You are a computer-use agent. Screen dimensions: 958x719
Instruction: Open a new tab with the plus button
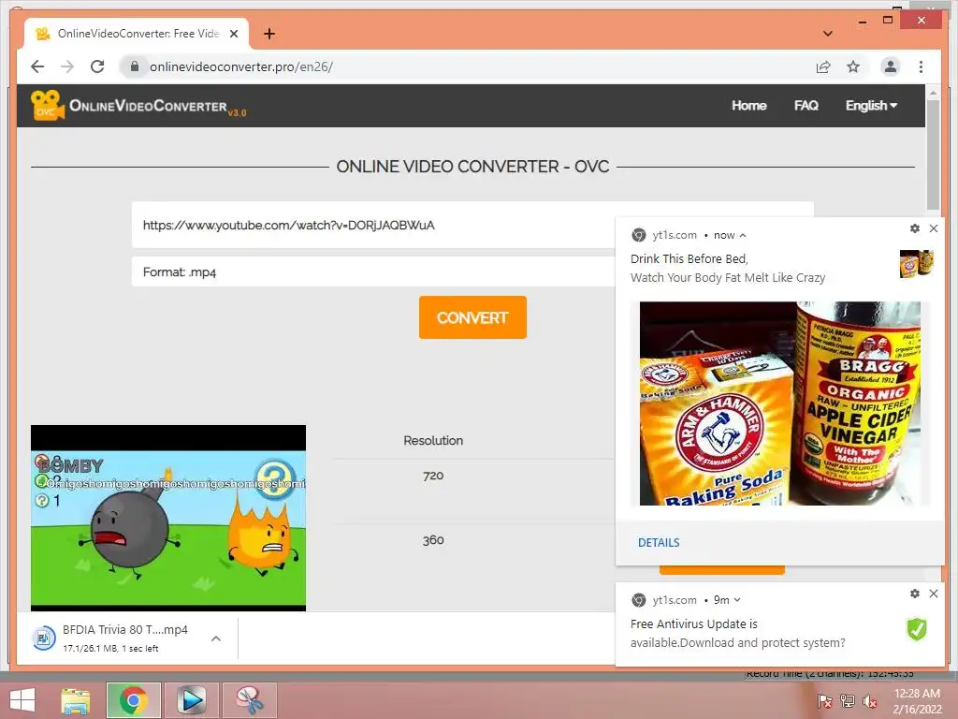point(269,34)
